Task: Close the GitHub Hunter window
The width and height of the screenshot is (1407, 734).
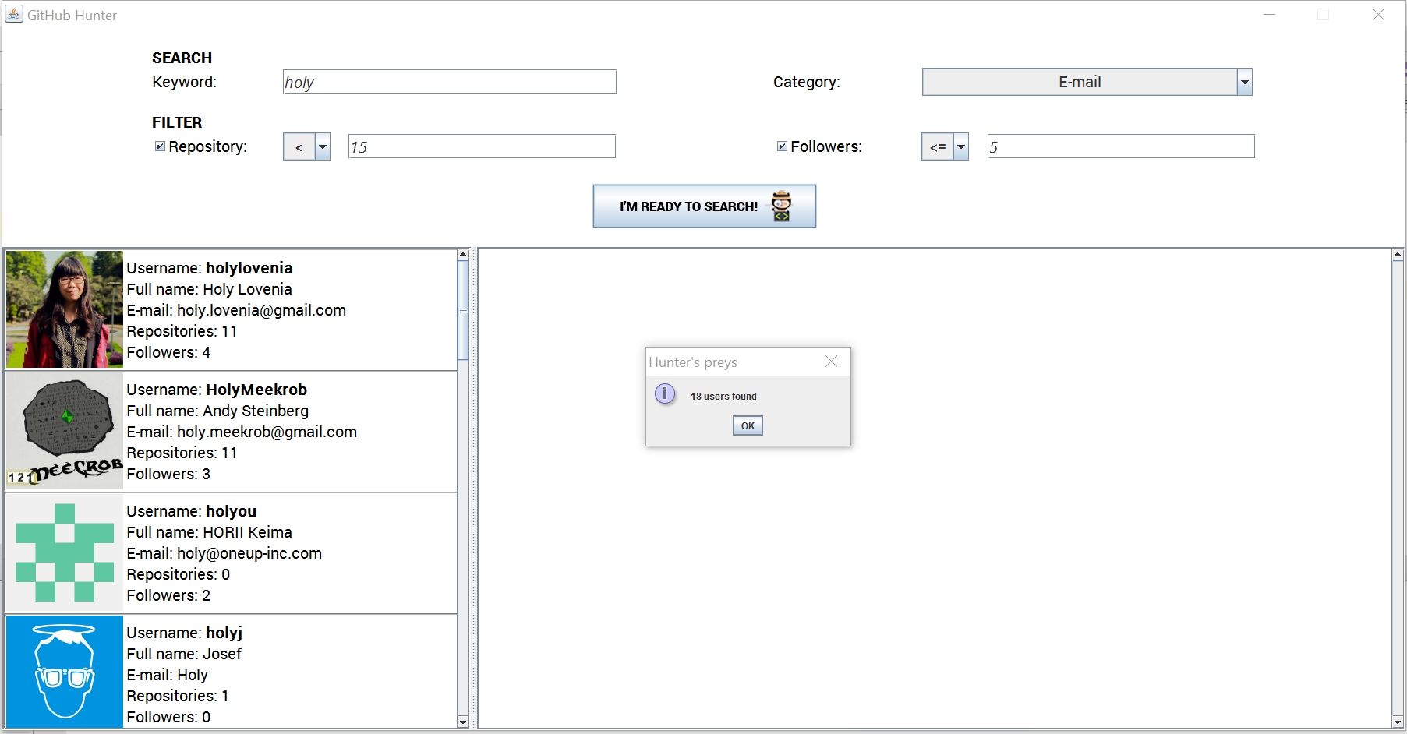Action: point(1378,15)
